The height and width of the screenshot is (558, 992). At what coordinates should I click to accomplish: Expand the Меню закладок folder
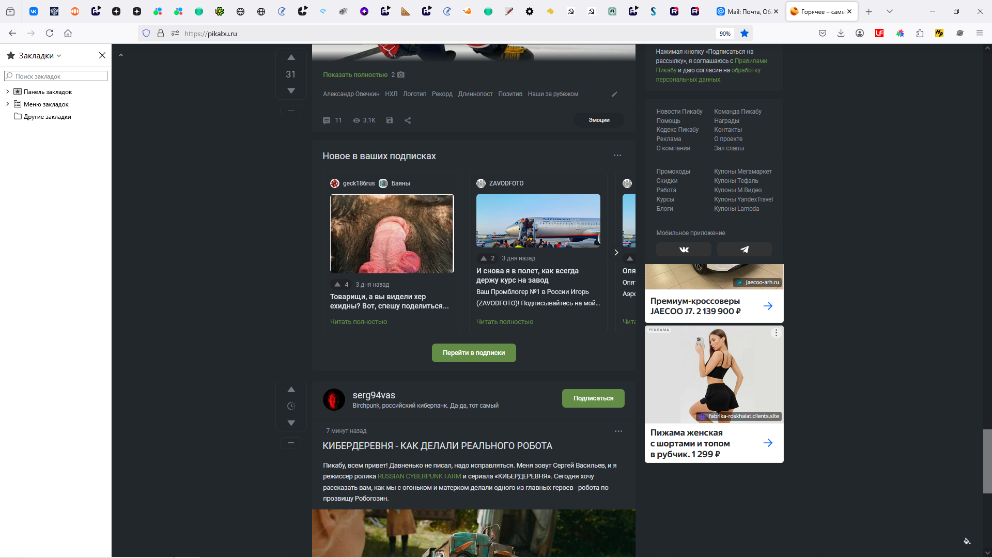[x=8, y=104]
